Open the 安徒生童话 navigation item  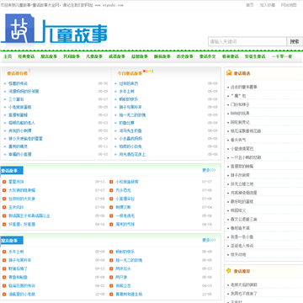(255, 56)
